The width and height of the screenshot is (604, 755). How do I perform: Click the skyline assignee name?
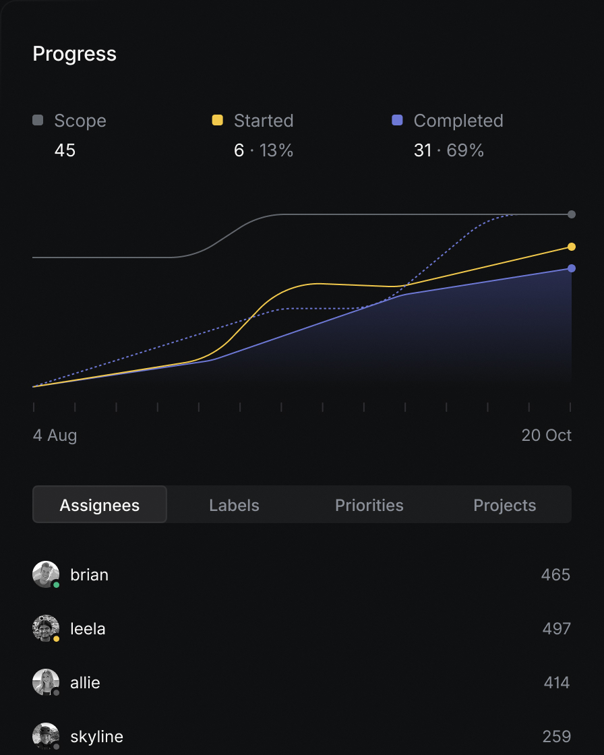tap(96, 736)
